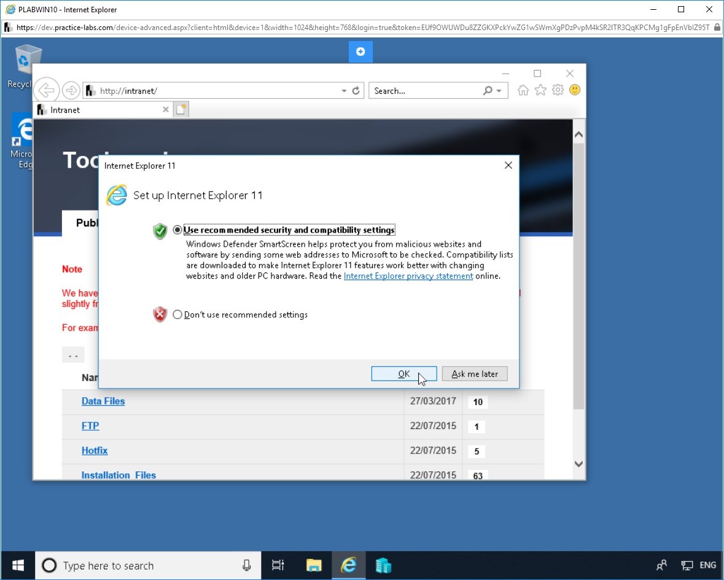
Task: Send feedback via the smiley icon
Action: (x=575, y=90)
